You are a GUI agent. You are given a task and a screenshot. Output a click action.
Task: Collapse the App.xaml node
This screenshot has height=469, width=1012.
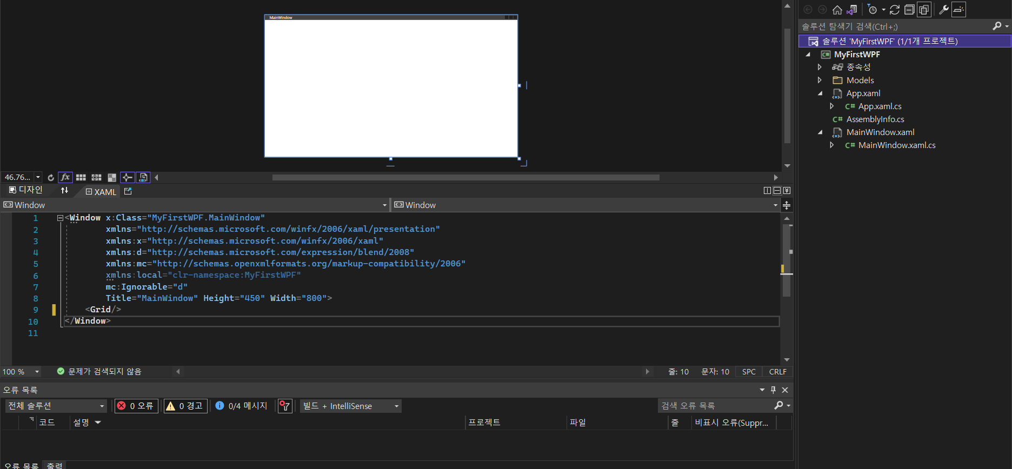[x=820, y=93]
